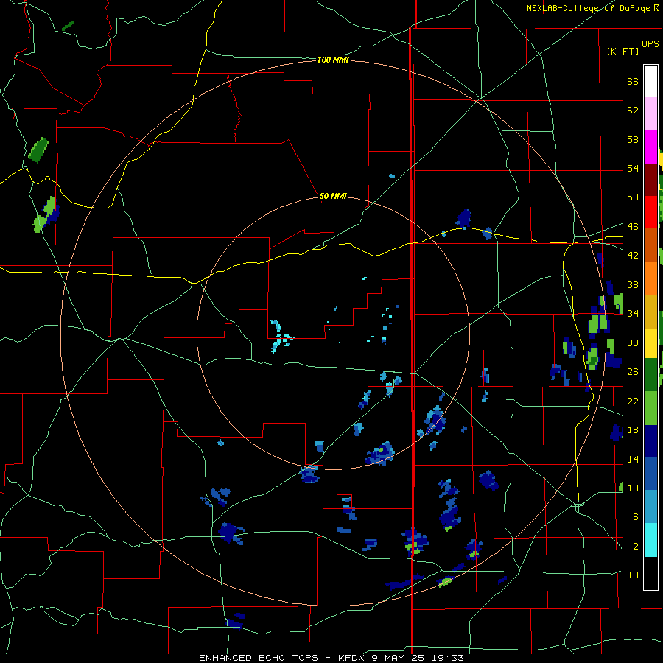Click the '50 NMI' range ring label
The image size is (663, 663).
coord(333,196)
